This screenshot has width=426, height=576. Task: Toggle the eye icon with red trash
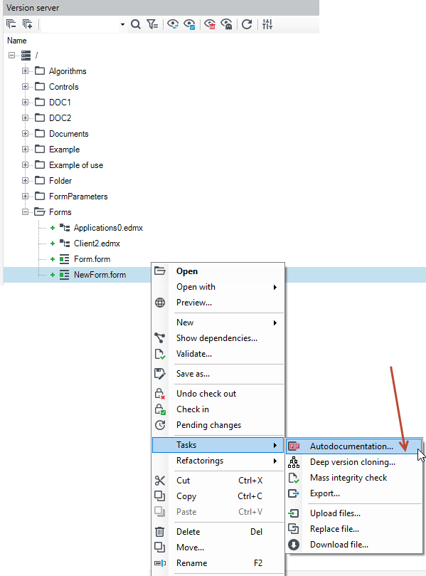point(210,25)
